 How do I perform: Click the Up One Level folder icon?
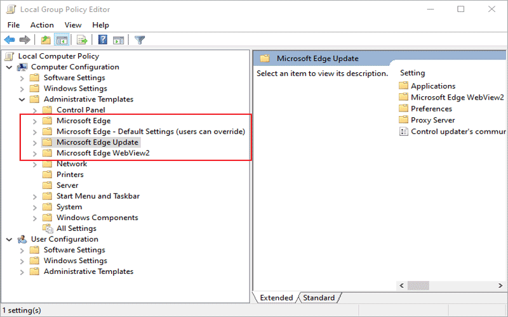46,40
